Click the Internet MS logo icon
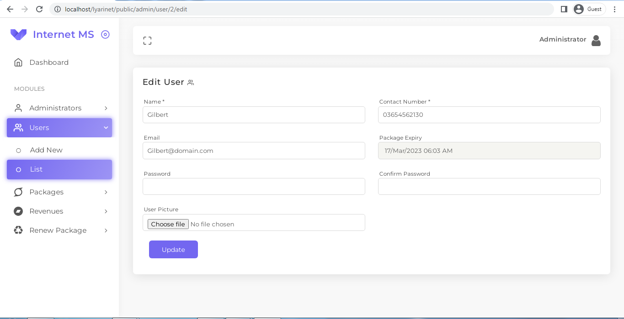This screenshot has height=319, width=624. (18, 34)
